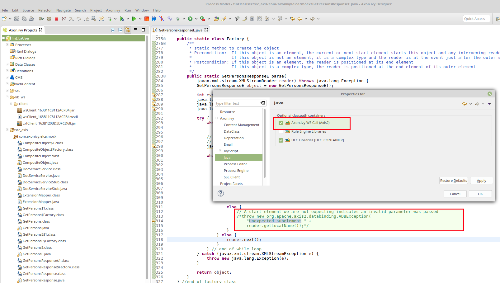Click the OK button in Properties dialog
This screenshot has width=500, height=283.
click(x=480, y=194)
